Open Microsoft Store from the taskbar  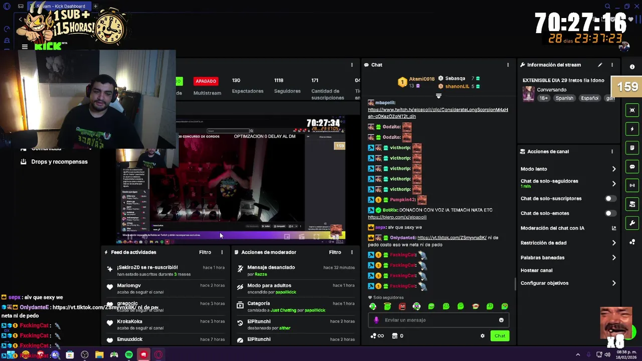point(70,355)
